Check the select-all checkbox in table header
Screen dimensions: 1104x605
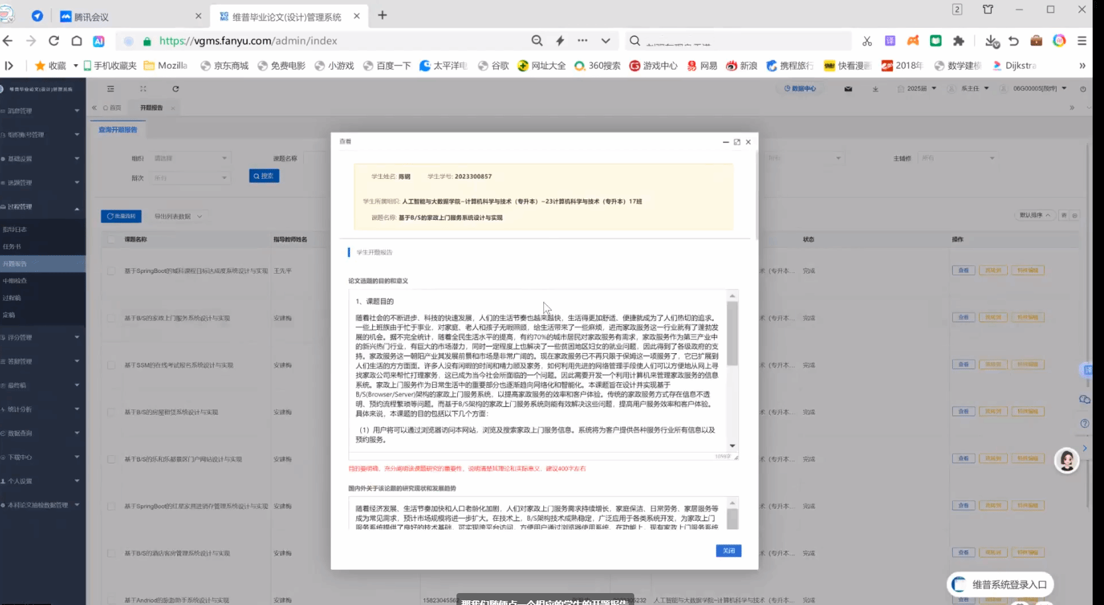coord(111,239)
